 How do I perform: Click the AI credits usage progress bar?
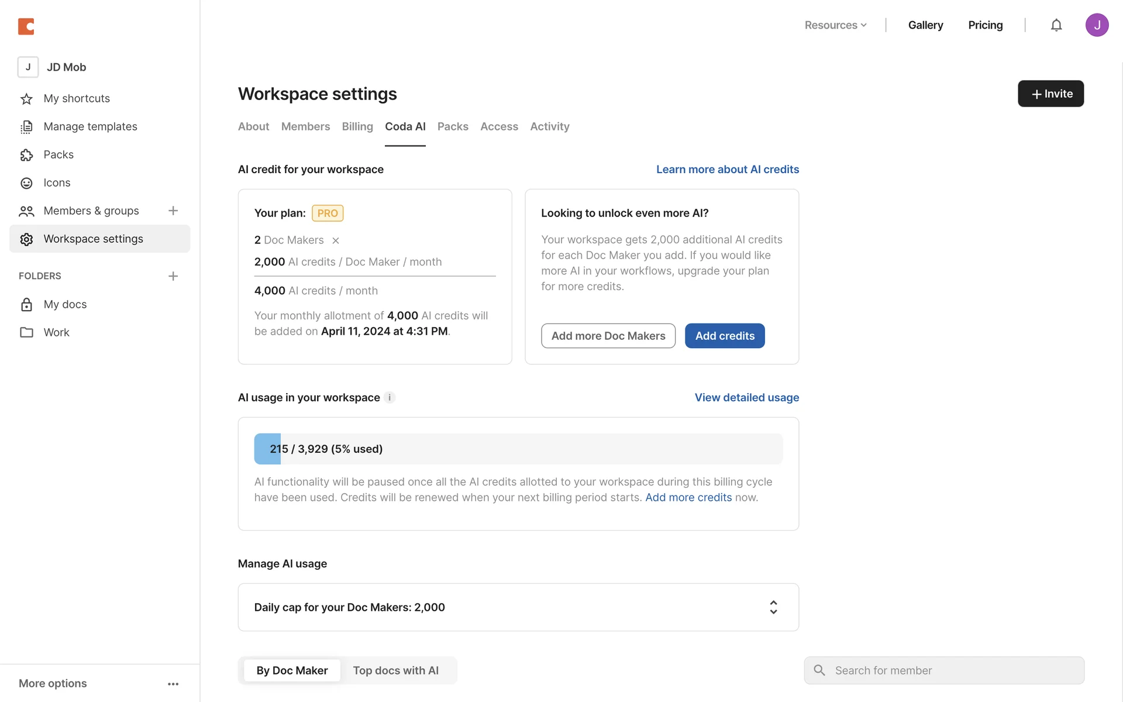pyautogui.click(x=518, y=449)
